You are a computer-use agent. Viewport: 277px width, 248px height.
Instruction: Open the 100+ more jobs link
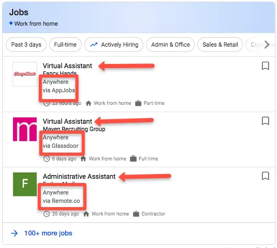point(48,233)
